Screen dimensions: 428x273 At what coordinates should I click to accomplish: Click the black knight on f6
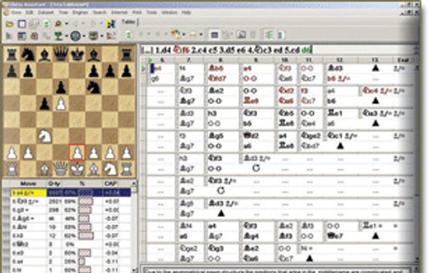tap(93, 87)
